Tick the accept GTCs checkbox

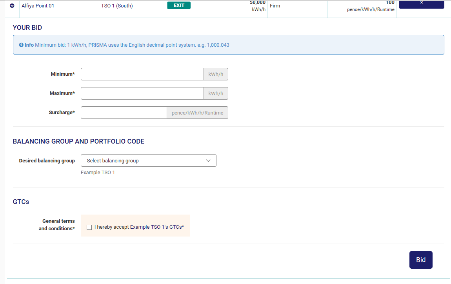coord(89,227)
